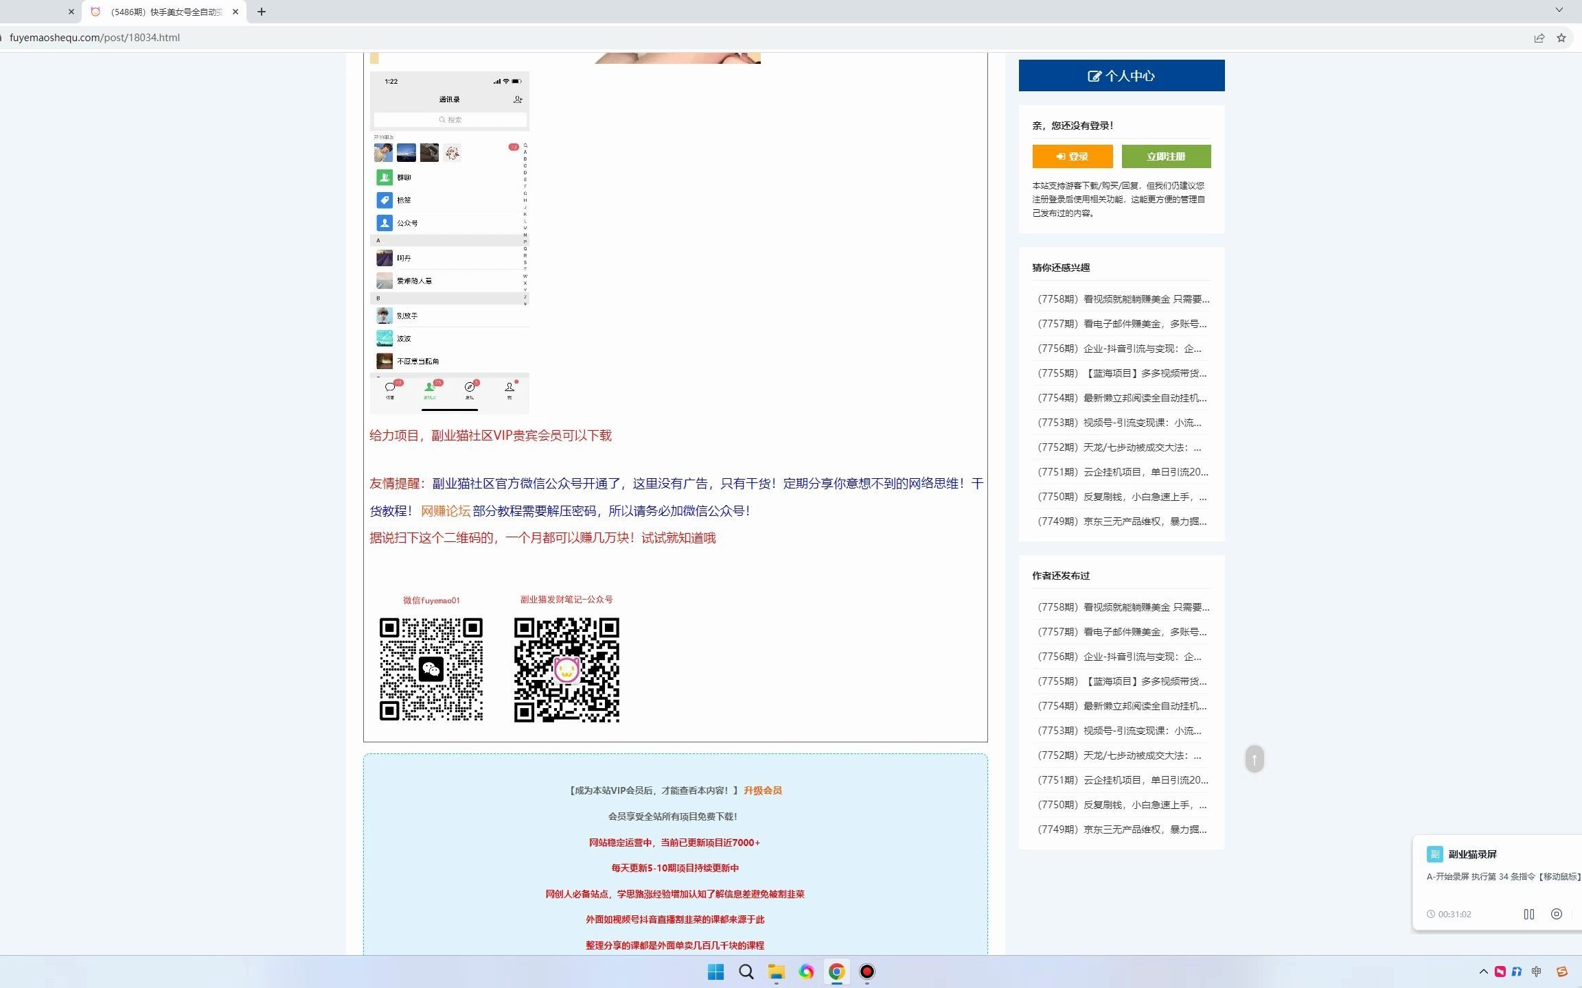
Task: Click the orange 登录 button
Action: [1073, 156]
